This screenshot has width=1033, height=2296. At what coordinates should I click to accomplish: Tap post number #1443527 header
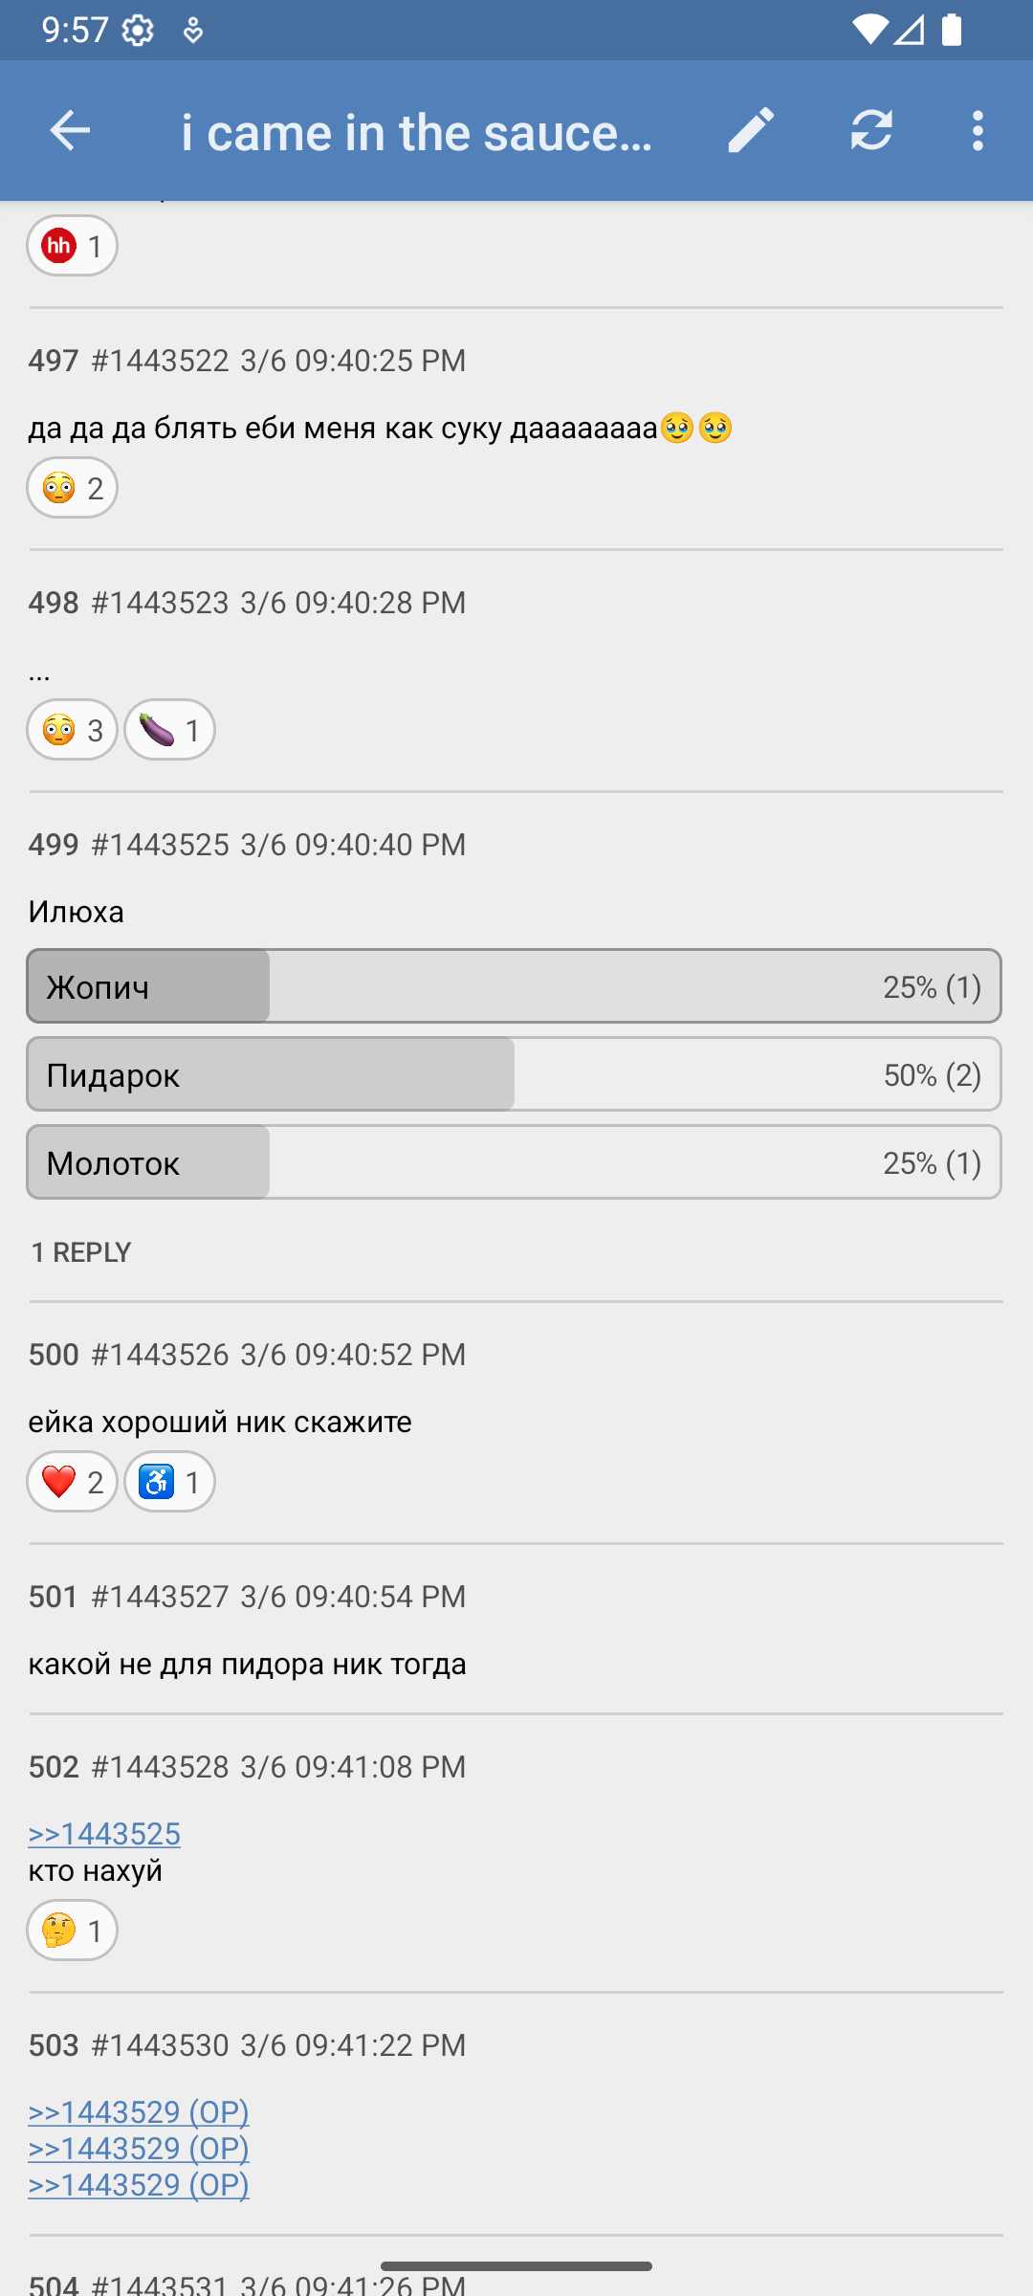click(x=160, y=1597)
